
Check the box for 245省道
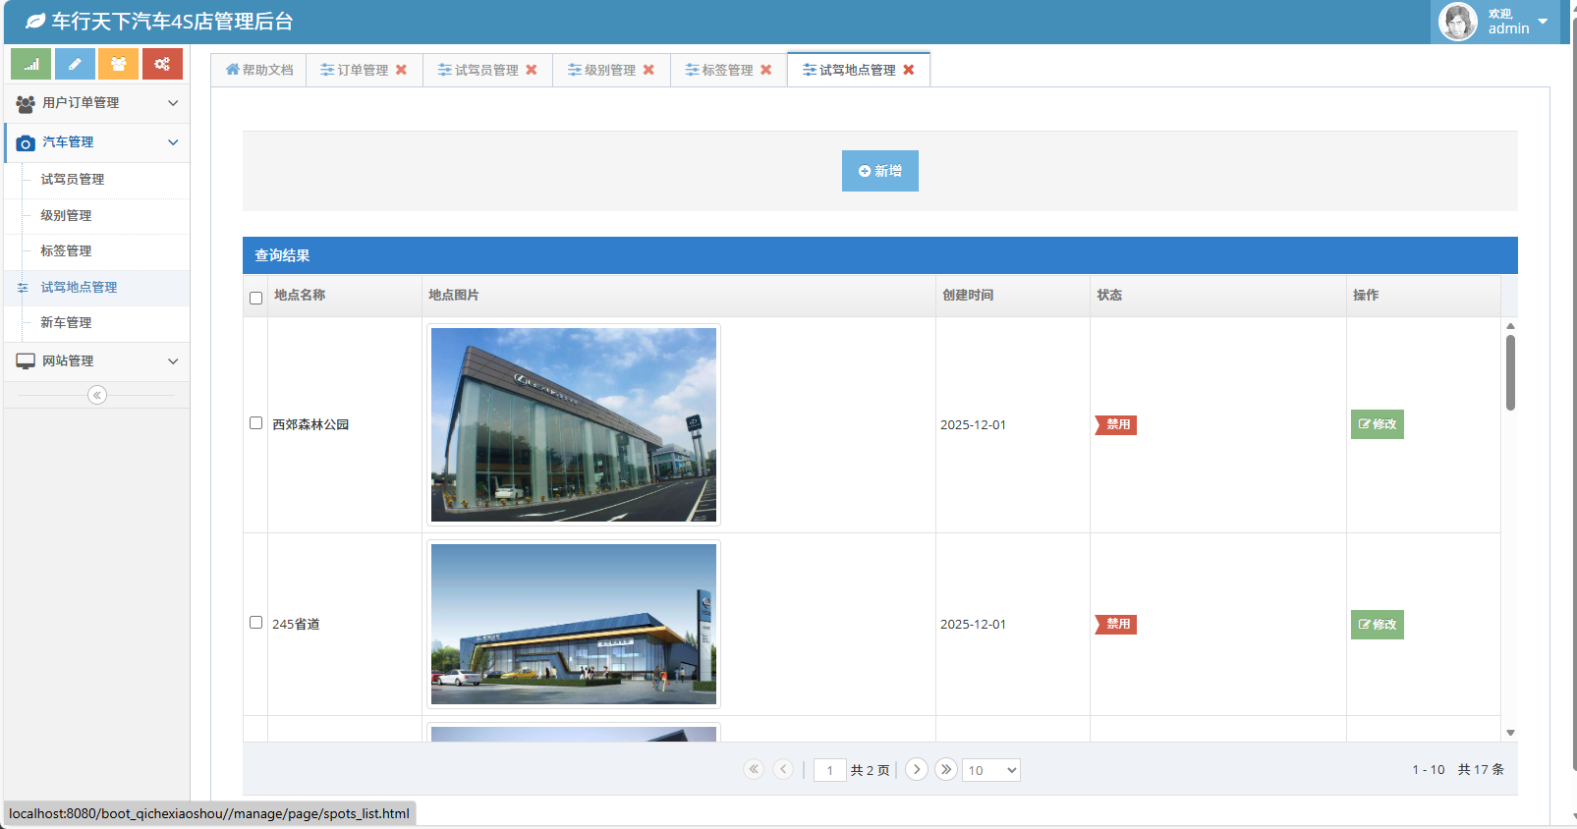tap(256, 623)
